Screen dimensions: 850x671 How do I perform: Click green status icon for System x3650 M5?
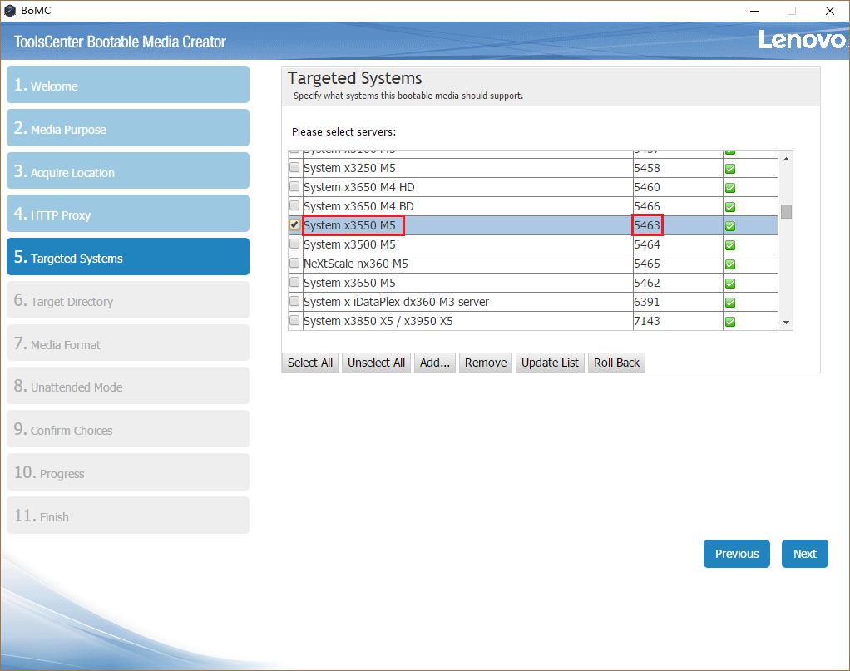coord(730,284)
